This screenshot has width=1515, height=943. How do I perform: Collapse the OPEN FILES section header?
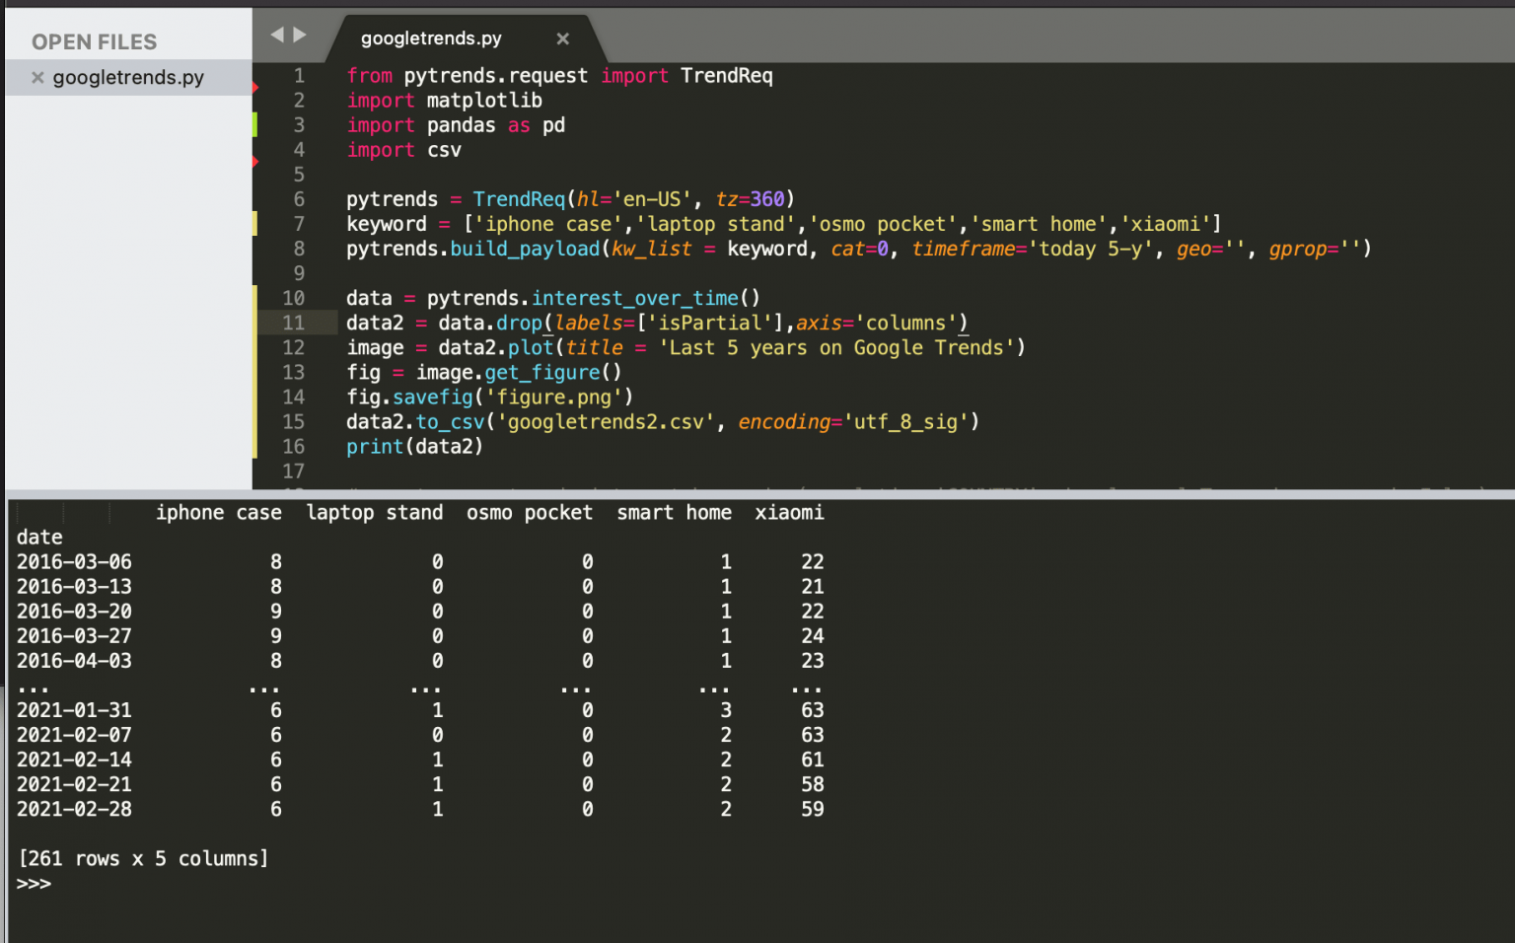94,41
